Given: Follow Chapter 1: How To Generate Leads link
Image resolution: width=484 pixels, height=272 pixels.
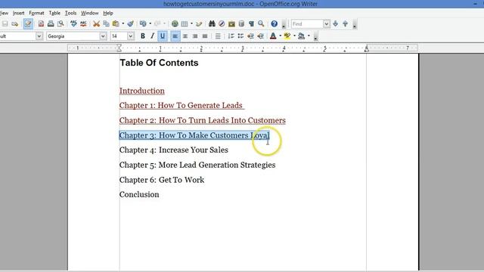Looking at the screenshot, I should point(181,106).
